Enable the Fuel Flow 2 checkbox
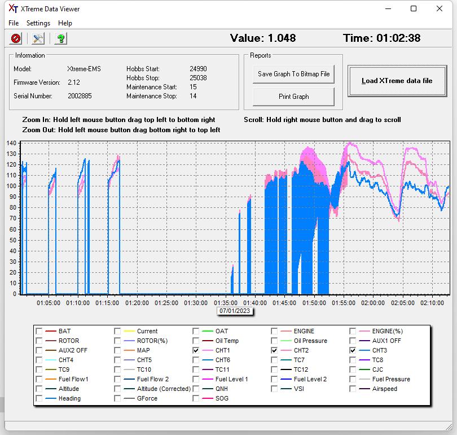457x435 pixels. pos(117,379)
